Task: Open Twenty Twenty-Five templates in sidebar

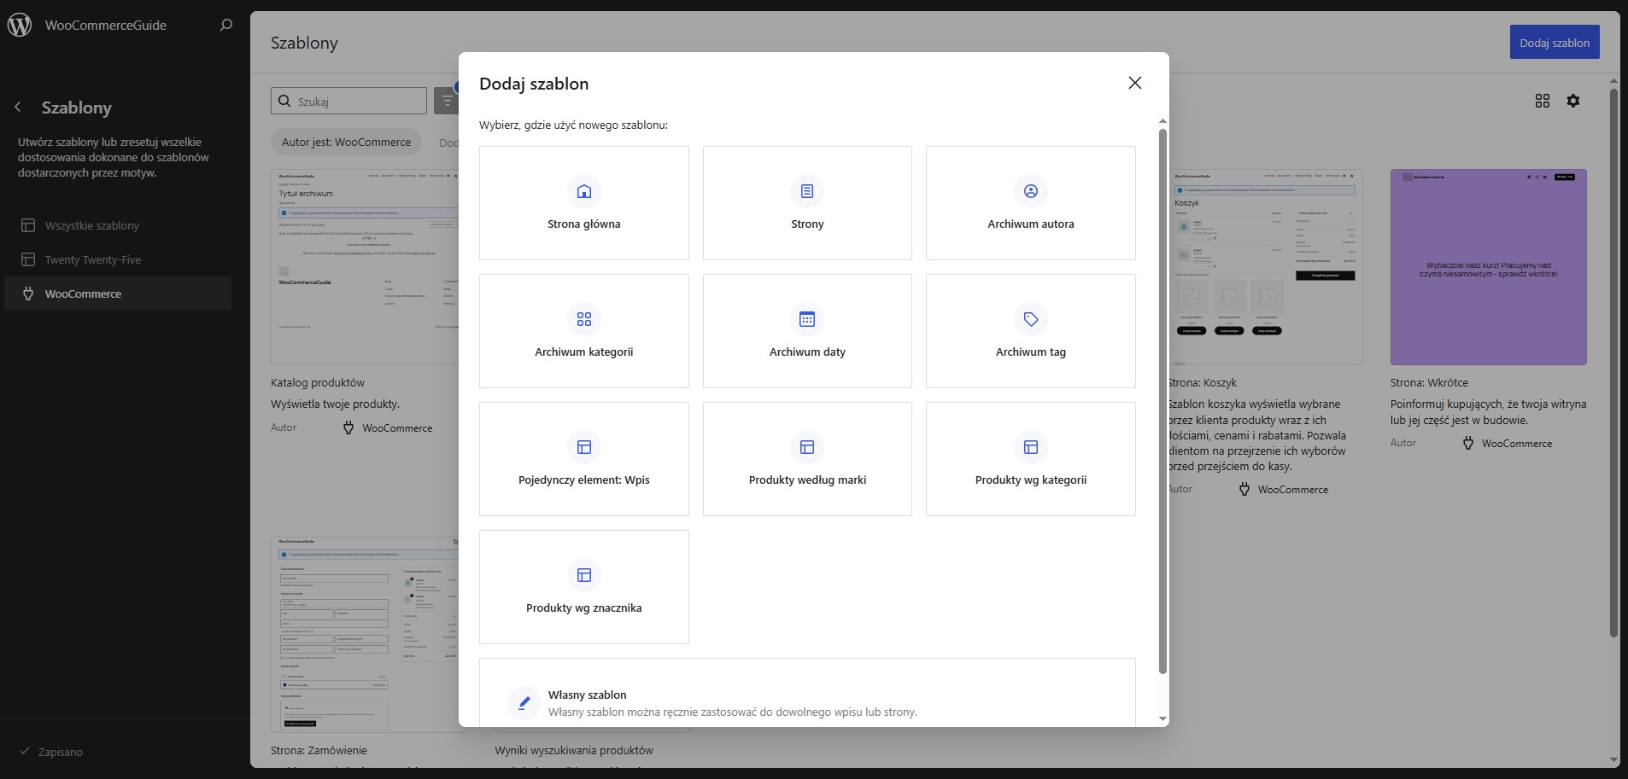Action: [118, 259]
